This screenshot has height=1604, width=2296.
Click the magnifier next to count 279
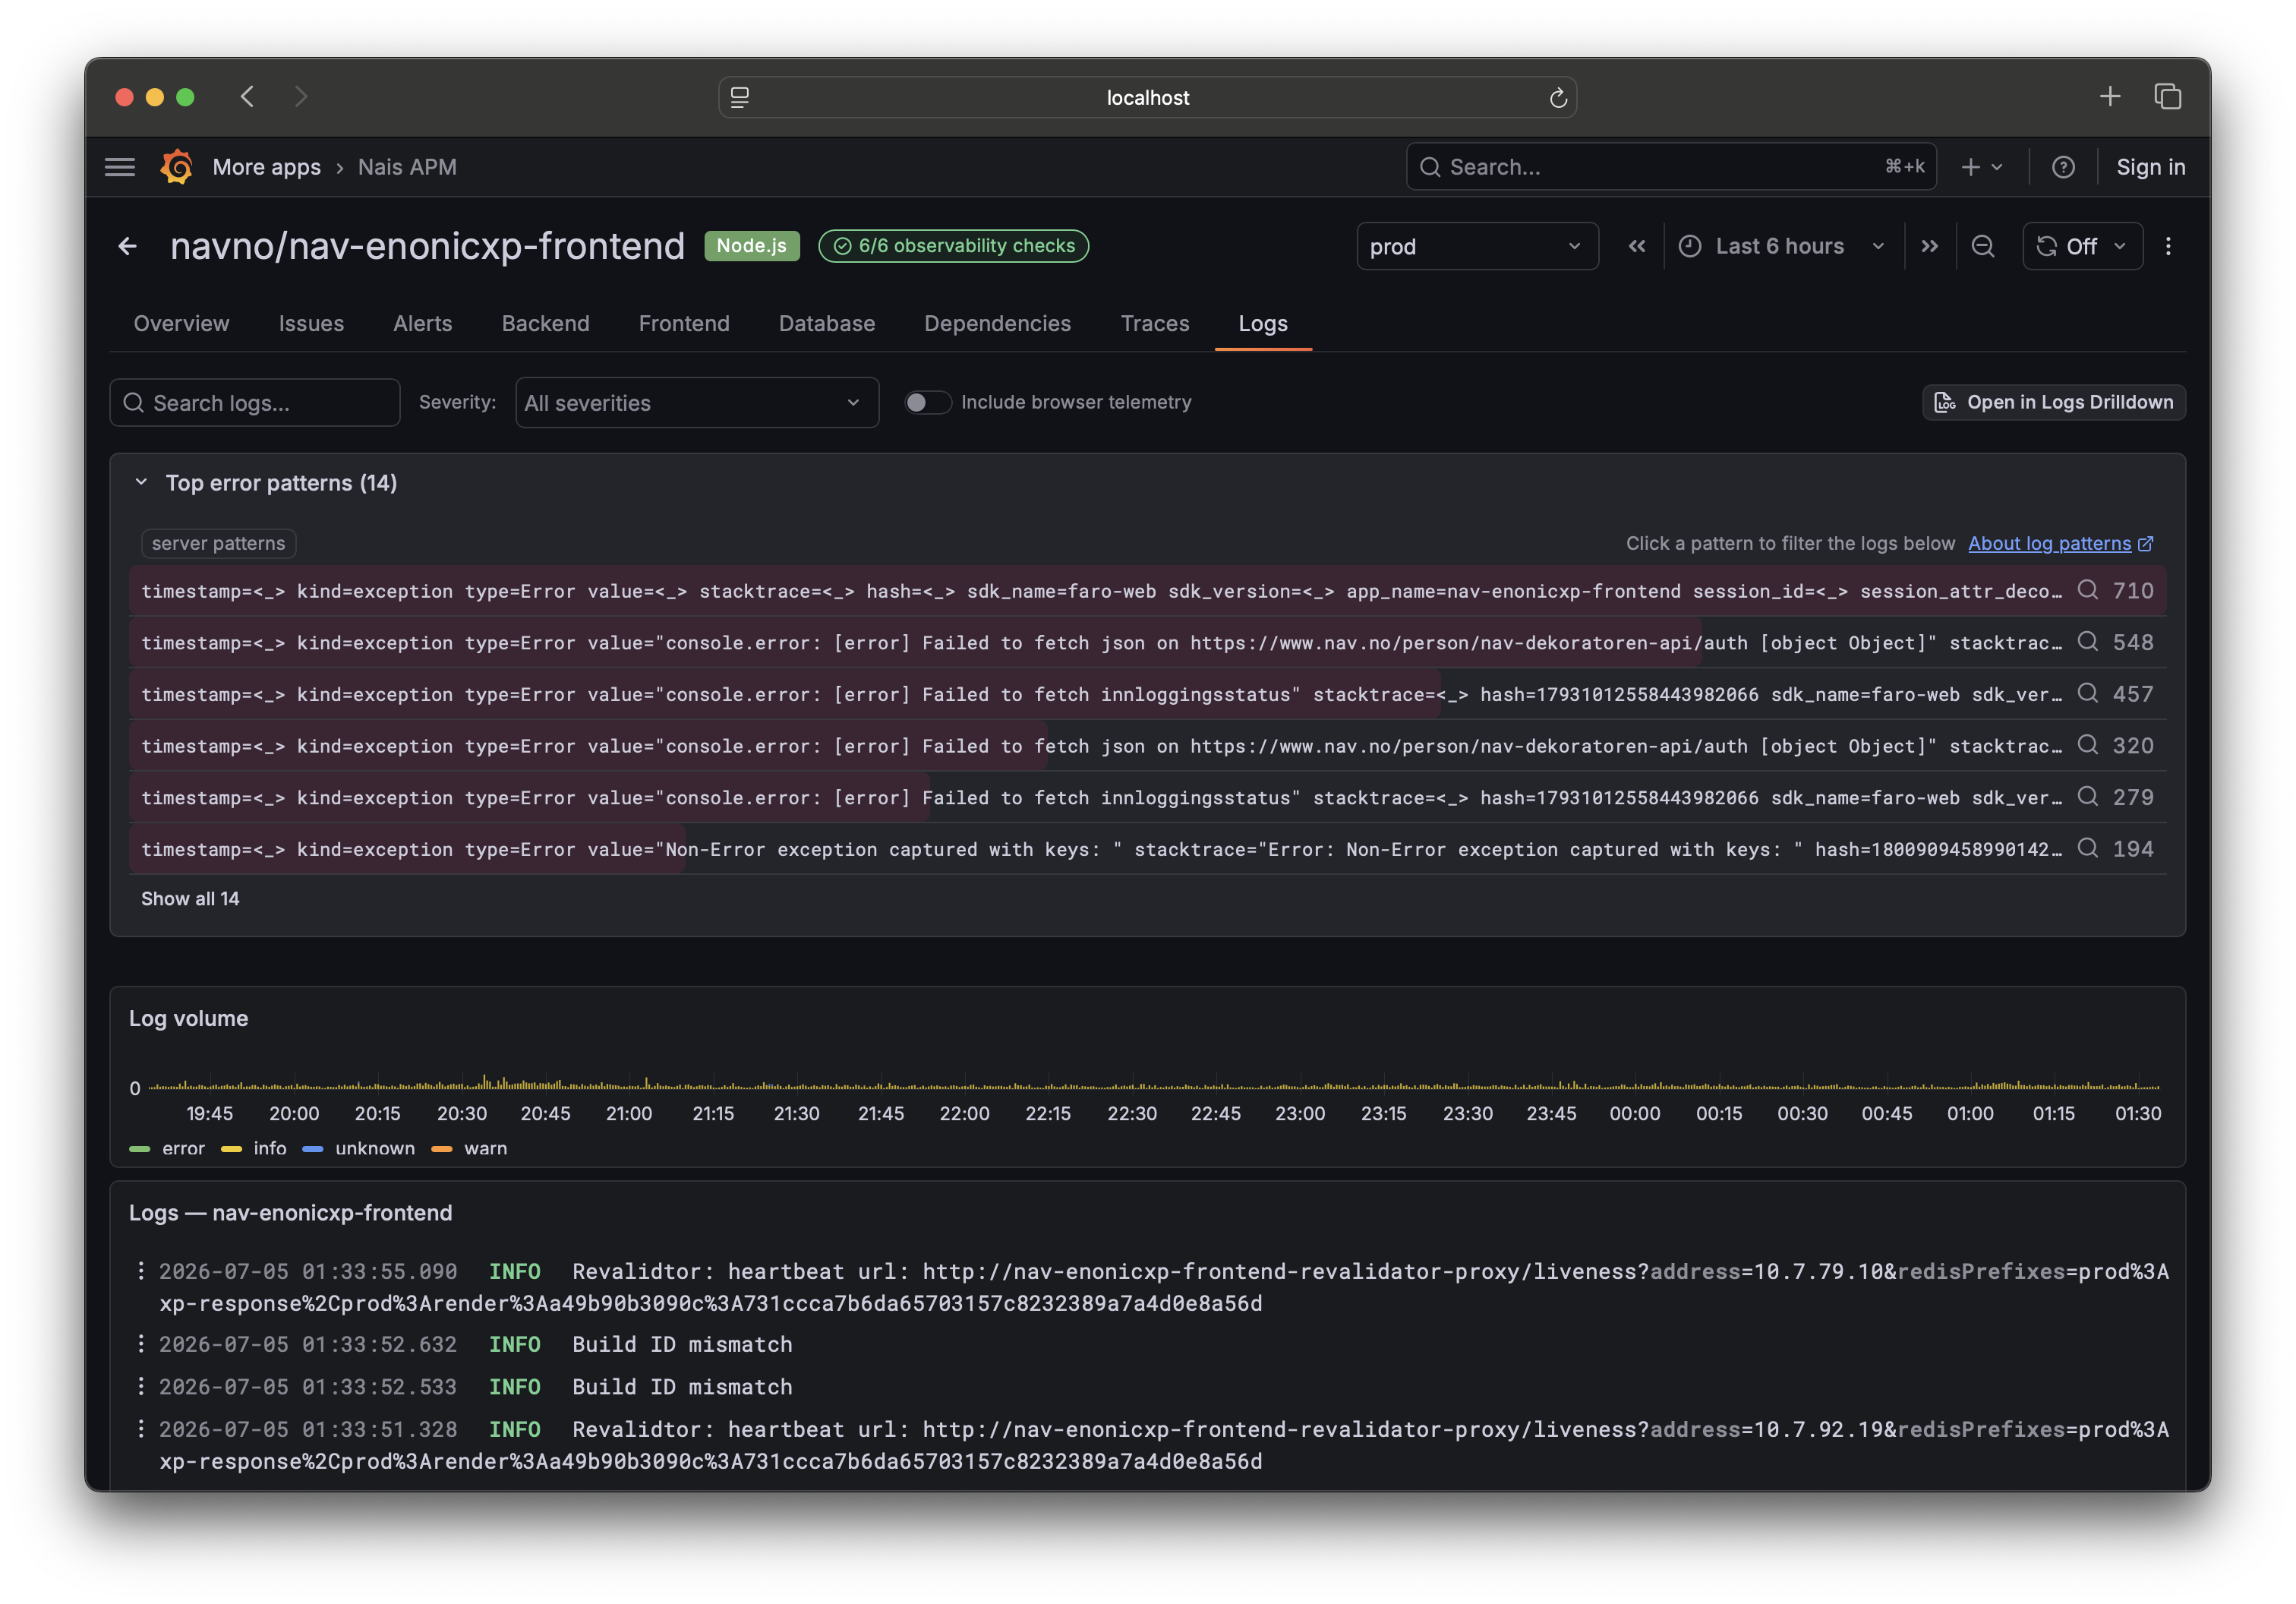tap(2087, 796)
